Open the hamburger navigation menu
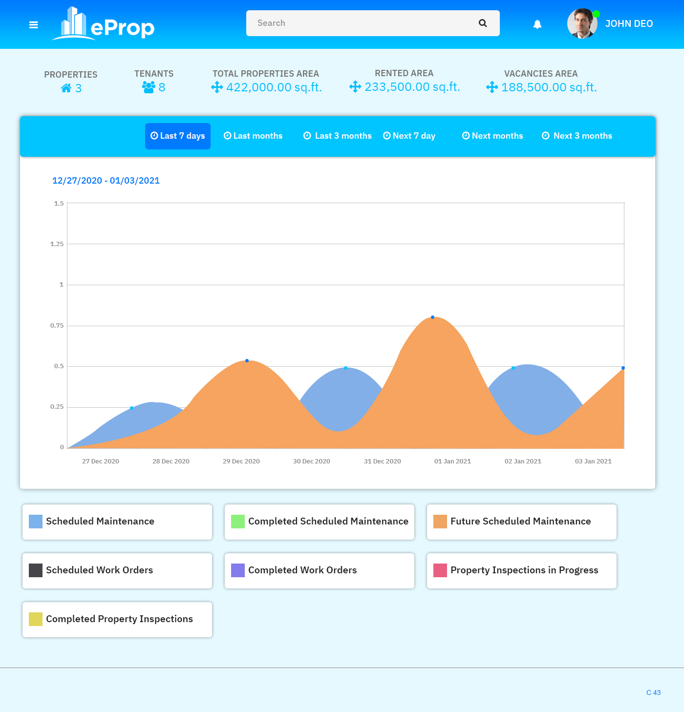Image resolution: width=684 pixels, height=712 pixels. pyautogui.click(x=33, y=25)
